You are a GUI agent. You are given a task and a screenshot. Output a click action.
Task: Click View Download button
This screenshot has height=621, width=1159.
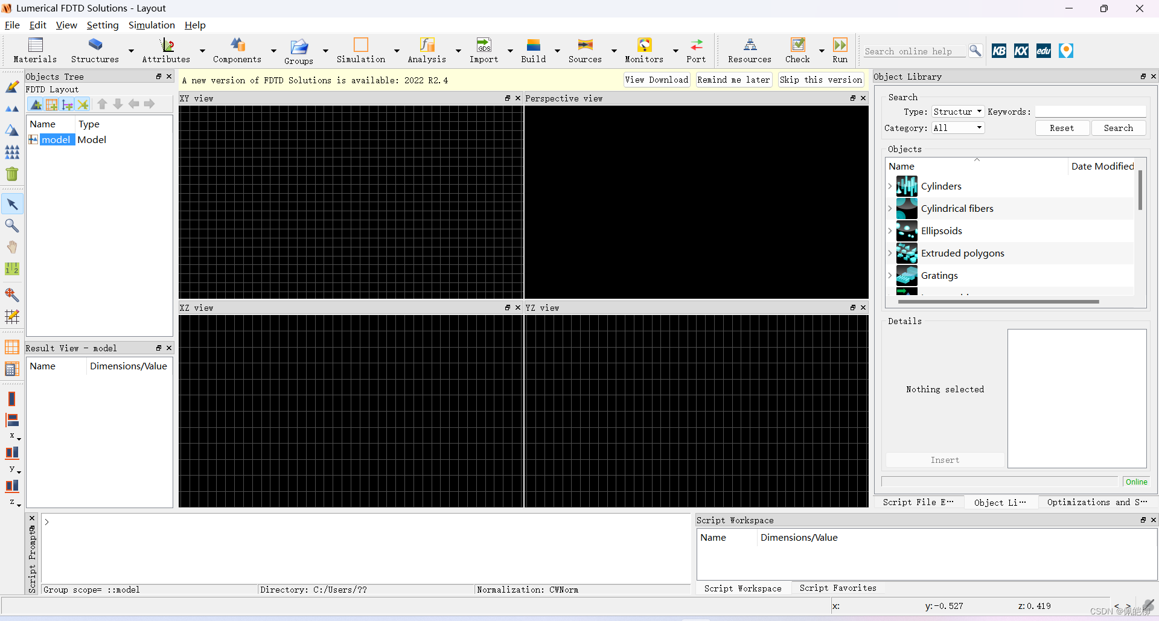[x=657, y=80]
